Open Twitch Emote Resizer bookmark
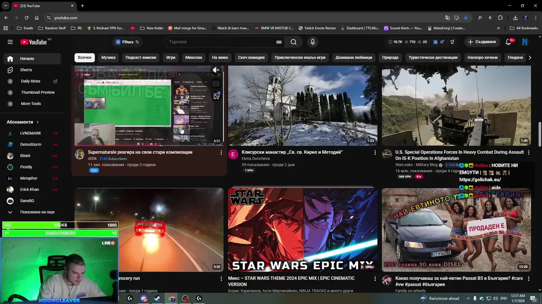 point(317,28)
